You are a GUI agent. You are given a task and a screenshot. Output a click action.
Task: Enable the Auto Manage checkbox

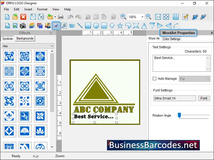pos(154,79)
